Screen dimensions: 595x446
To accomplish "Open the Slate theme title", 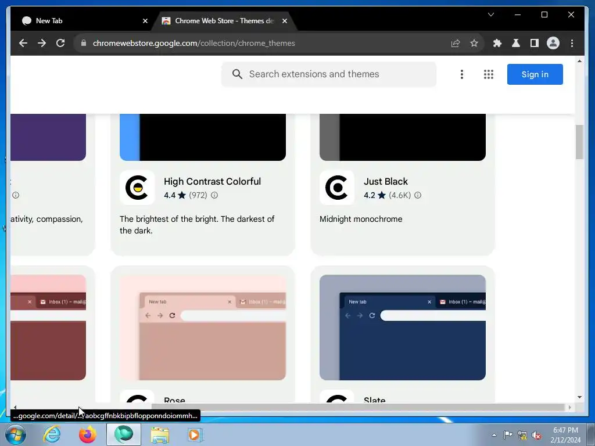I will pyautogui.click(x=374, y=400).
